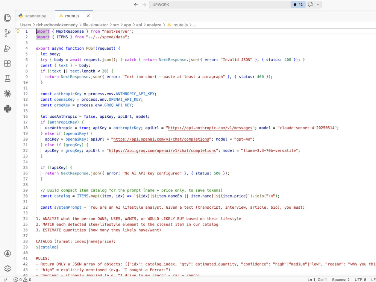Click the breadcrumb ellipsis symbol segment
Screen dimensions: 376x282
[x=194, y=25]
